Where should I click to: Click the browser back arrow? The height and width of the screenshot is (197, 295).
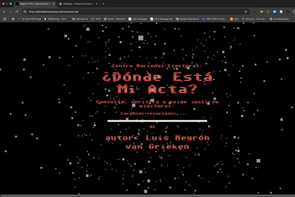(4, 11)
